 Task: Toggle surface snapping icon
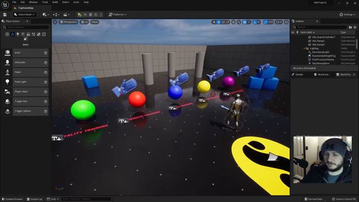coord(239,22)
